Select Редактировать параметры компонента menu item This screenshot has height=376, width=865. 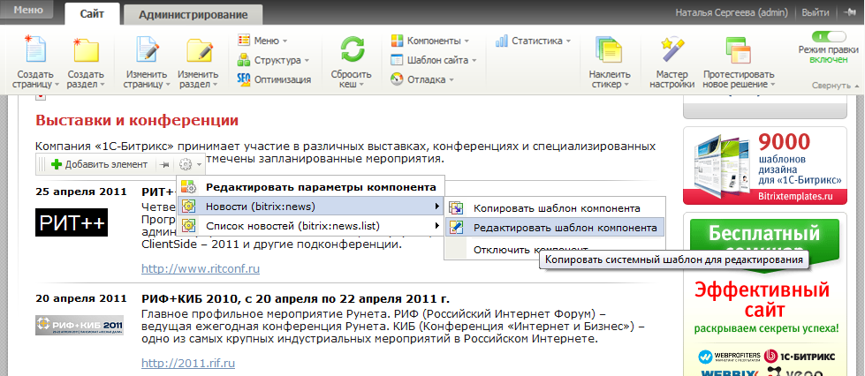coord(310,187)
